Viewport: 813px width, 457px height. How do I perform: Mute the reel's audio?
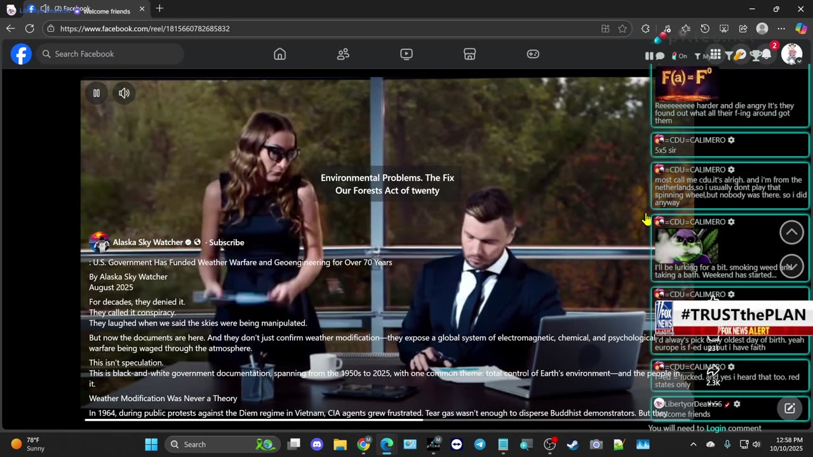(124, 93)
